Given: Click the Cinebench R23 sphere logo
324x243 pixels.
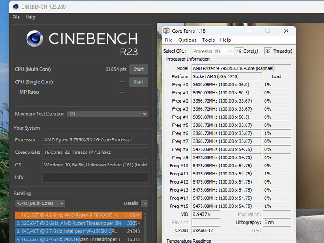Looking at the screenshot, I should (35, 38).
